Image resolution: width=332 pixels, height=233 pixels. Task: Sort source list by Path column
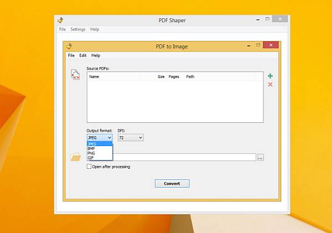pyautogui.click(x=219, y=77)
